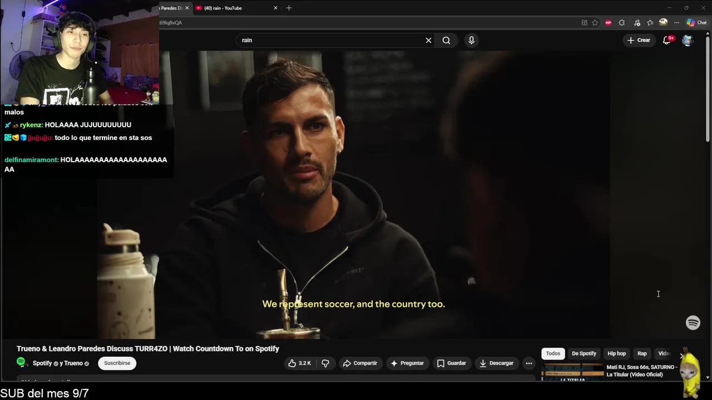Open YouTube notifications bell
This screenshot has width=712, height=400.
point(667,40)
